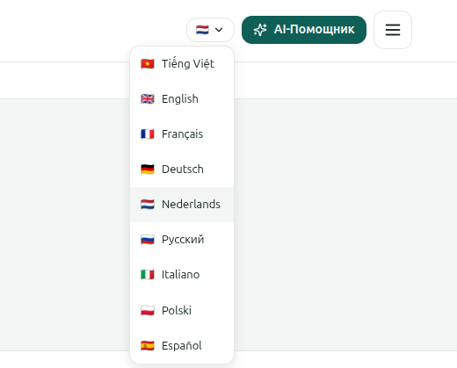This screenshot has width=457, height=368.
Task: Click the Russian flag icon
Action: [148, 240]
